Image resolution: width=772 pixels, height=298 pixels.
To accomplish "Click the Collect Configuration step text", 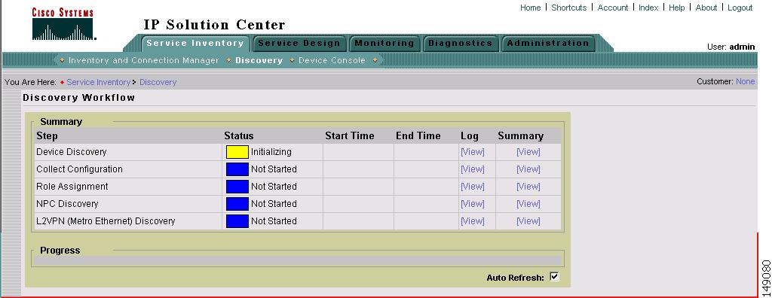I will point(79,169).
